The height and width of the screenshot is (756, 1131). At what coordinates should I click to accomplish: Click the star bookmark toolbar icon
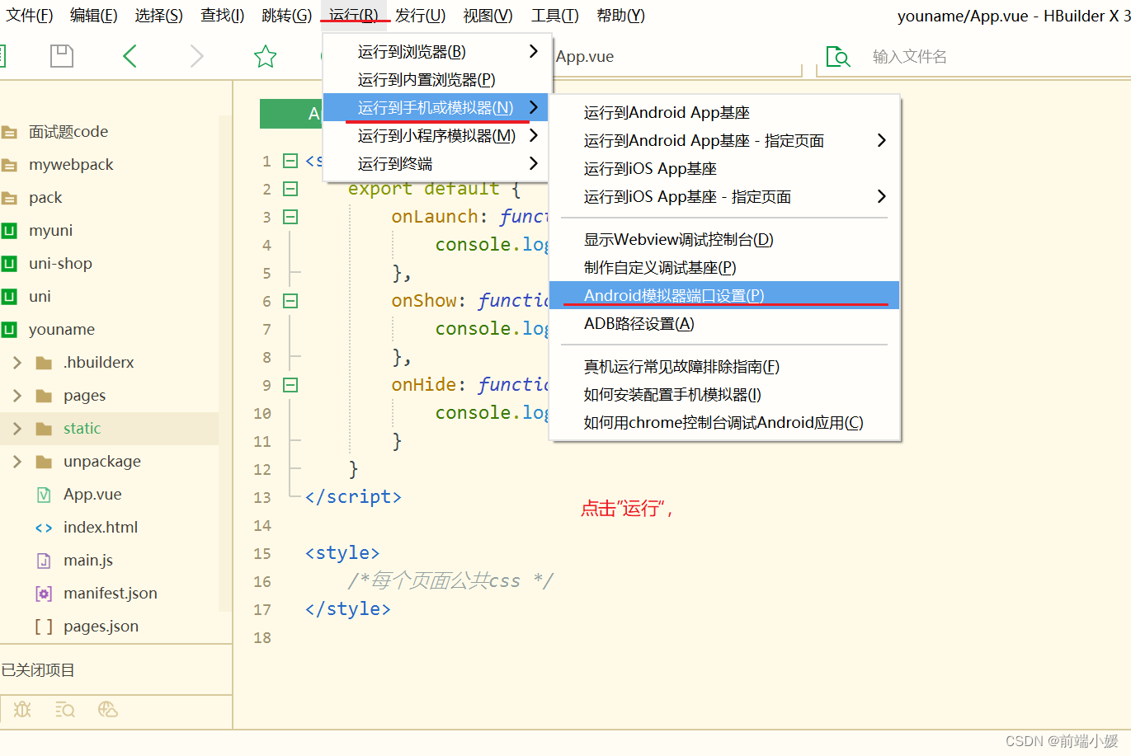265,56
